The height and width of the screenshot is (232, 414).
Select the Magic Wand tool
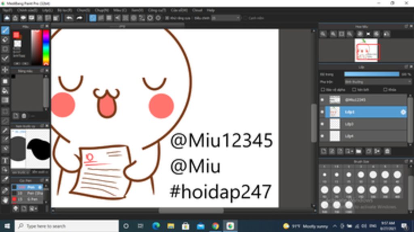[5, 130]
